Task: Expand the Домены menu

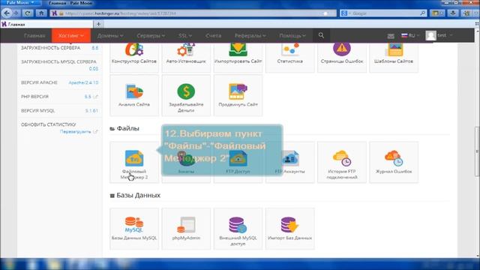Action: (x=110, y=35)
